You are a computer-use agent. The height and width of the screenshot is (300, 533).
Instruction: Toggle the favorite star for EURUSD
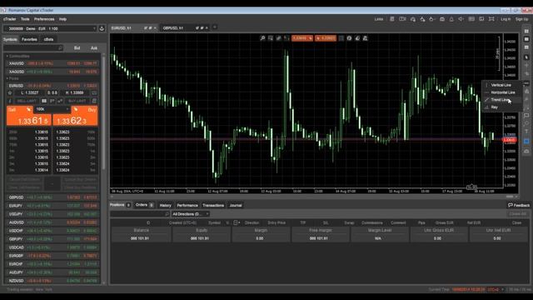pos(10,92)
